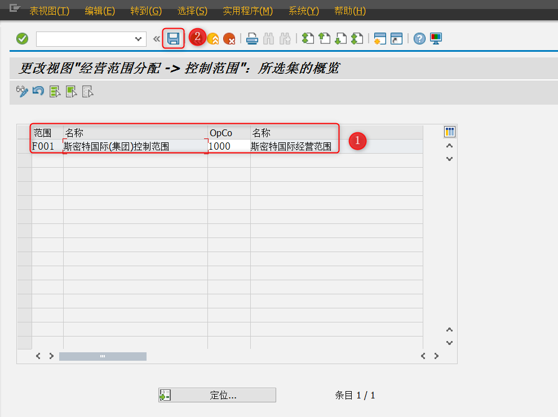
Task: Click the Find binoculars icon
Action: [268, 38]
